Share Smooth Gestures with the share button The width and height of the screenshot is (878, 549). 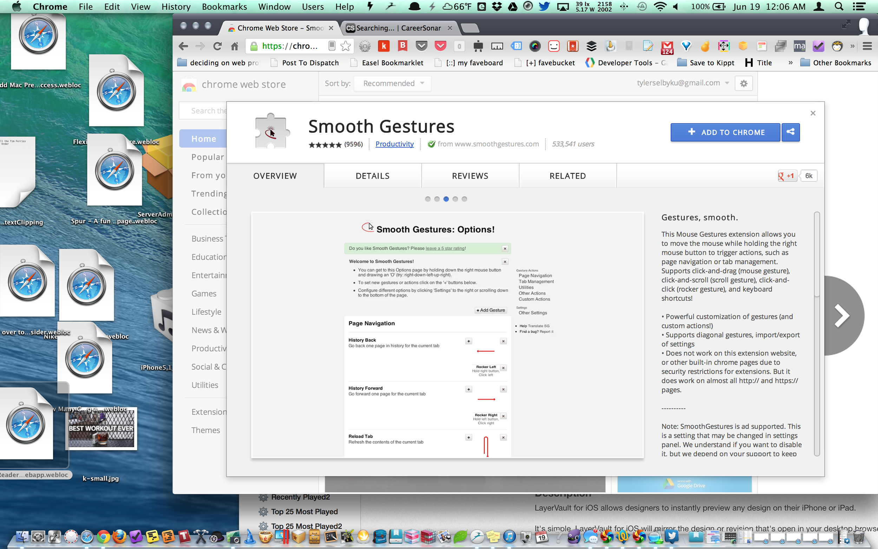click(x=791, y=132)
